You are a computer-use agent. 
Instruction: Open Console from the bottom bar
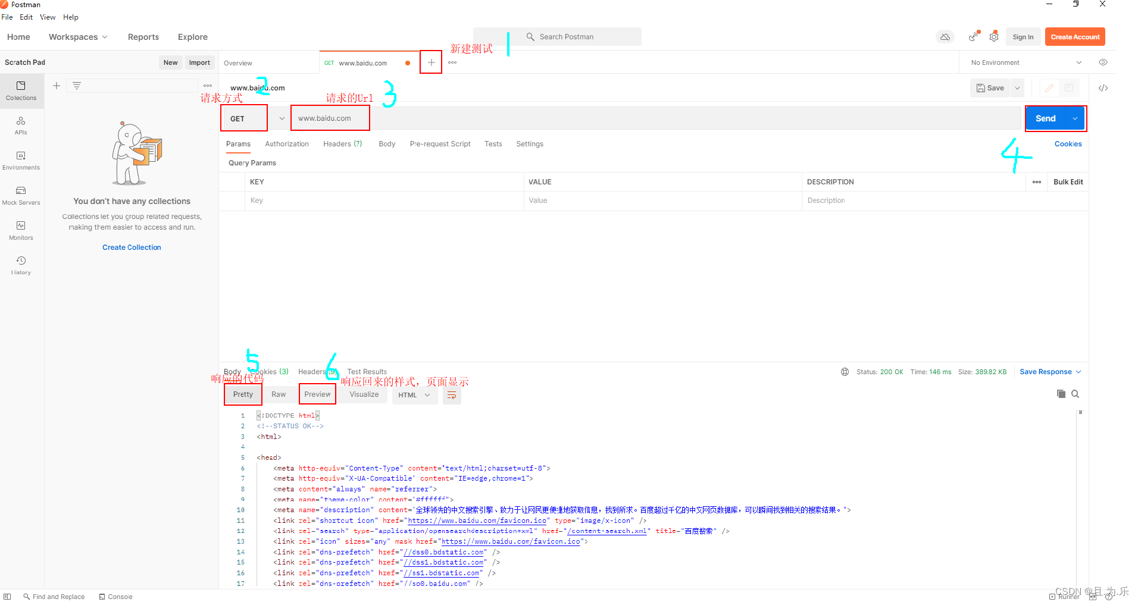(x=115, y=597)
